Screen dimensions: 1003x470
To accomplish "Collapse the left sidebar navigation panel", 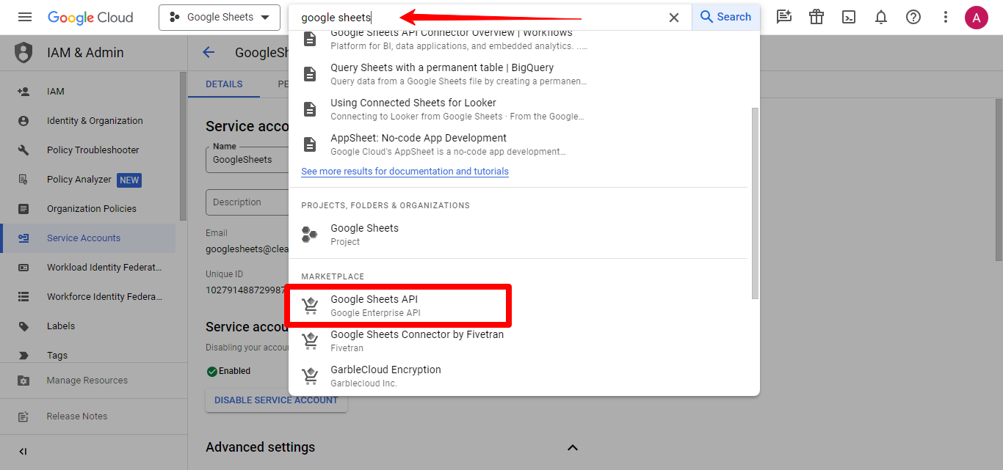I will (x=23, y=452).
